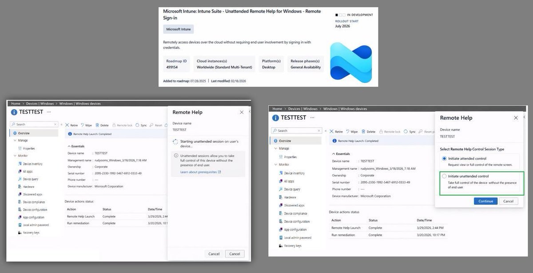Click Sync icon in left screenshot toolbar

click(x=137, y=125)
